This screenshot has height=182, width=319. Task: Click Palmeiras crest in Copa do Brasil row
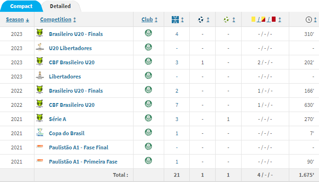(x=148, y=132)
